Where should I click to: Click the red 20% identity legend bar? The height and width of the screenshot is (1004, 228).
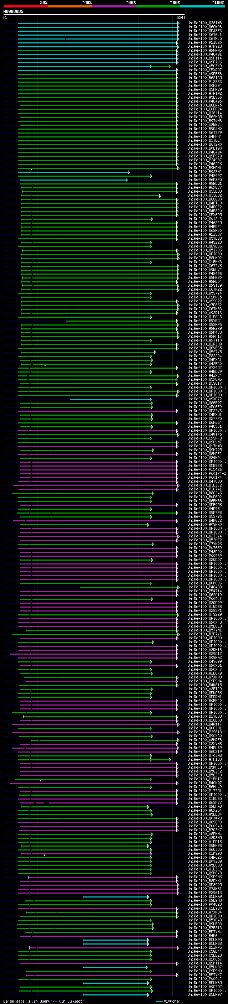tap(25, 6)
